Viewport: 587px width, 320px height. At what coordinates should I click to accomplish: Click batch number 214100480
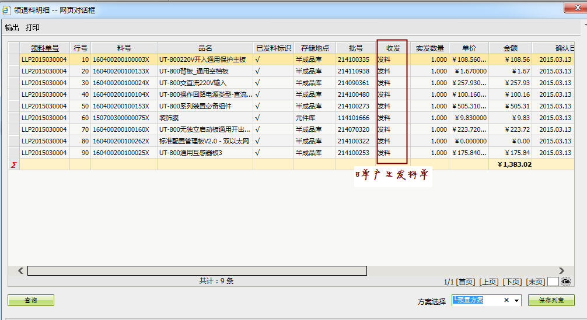pos(354,94)
